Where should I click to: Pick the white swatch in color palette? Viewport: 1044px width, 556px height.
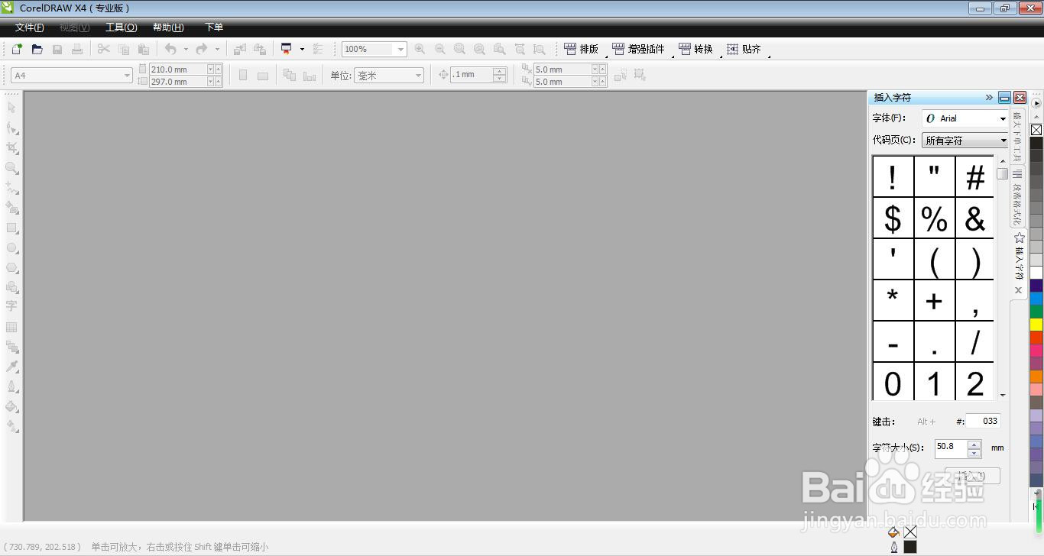(x=1036, y=273)
